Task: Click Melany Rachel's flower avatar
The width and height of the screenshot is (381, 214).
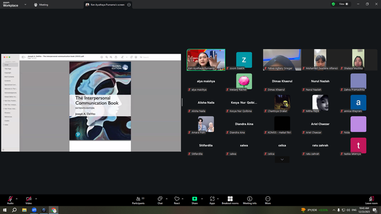Action: coord(244,81)
